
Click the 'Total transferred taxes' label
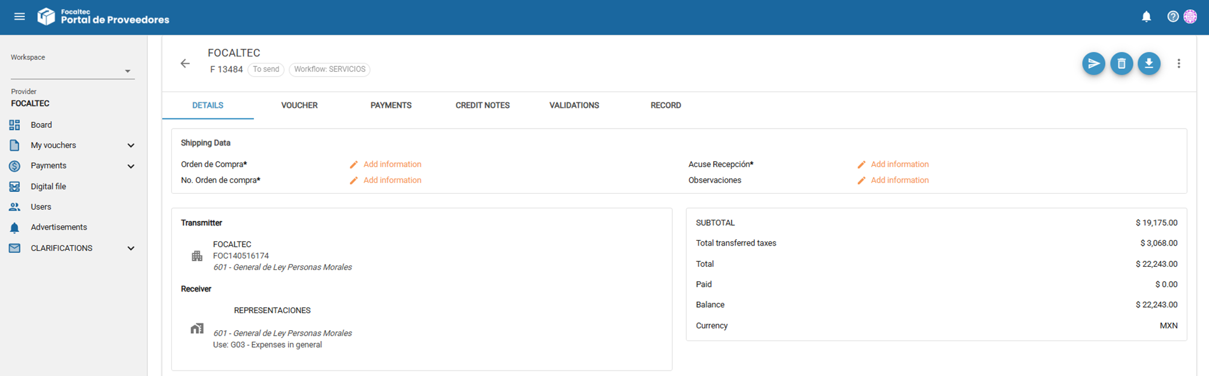(736, 243)
